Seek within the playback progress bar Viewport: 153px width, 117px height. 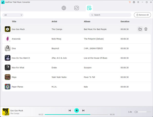pos(76,114)
